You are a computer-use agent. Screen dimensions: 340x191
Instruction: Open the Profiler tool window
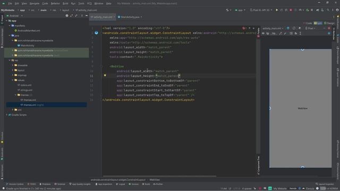pyautogui.click(x=158, y=184)
